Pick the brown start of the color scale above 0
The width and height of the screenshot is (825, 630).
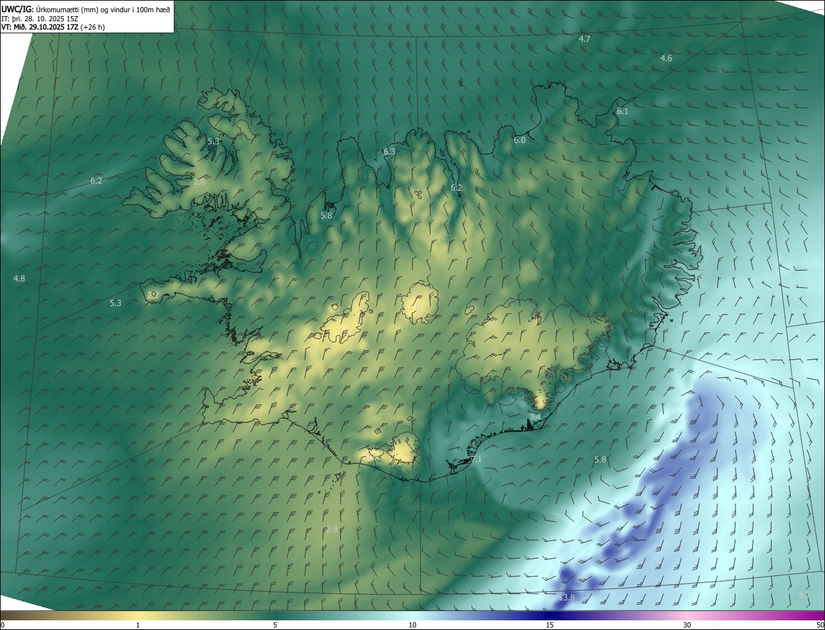(4, 615)
